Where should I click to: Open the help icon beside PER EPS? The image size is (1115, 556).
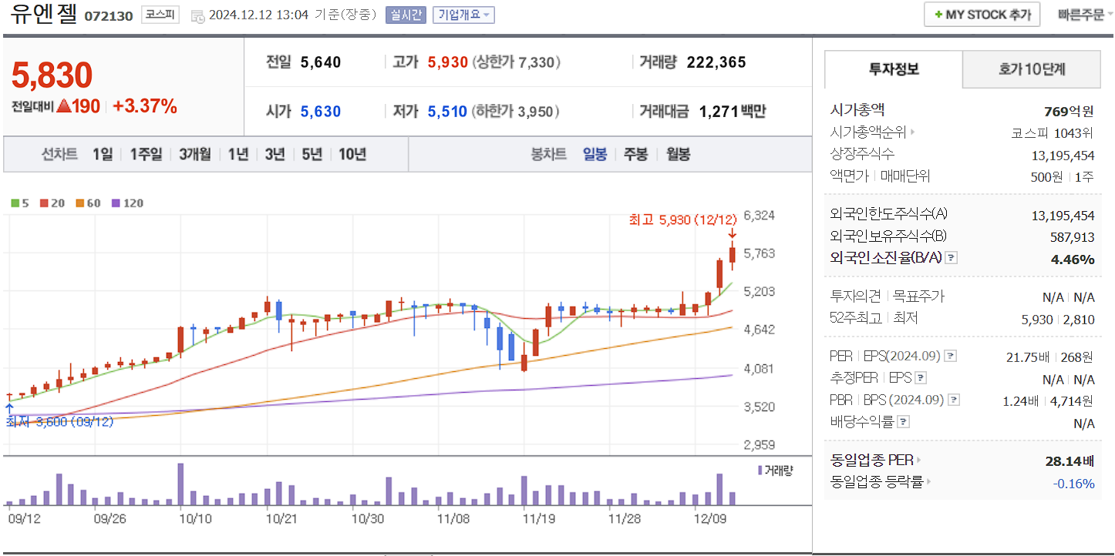[951, 356]
